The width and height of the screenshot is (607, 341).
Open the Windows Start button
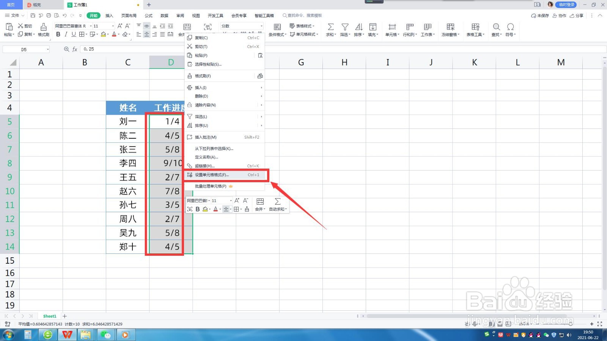[8, 335]
